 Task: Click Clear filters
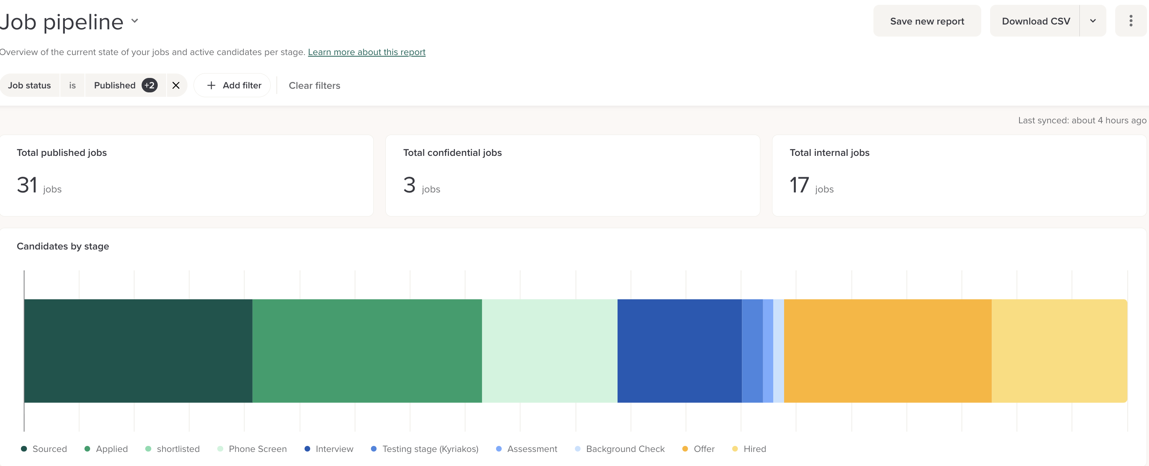314,86
